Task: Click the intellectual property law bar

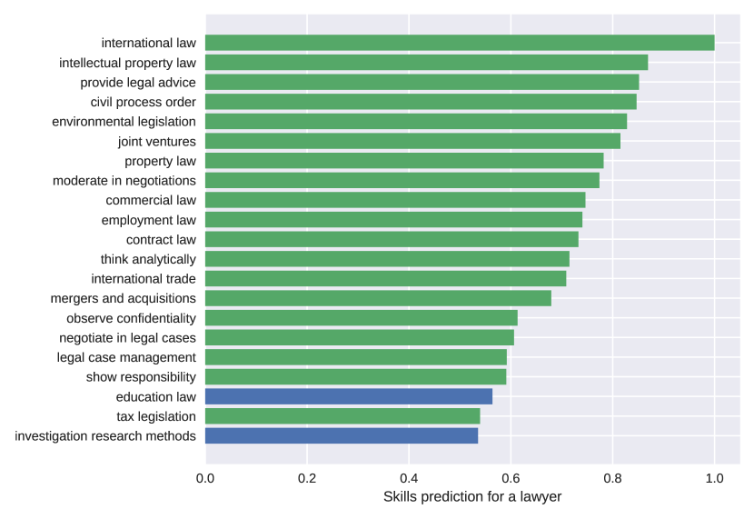Action: [426, 63]
